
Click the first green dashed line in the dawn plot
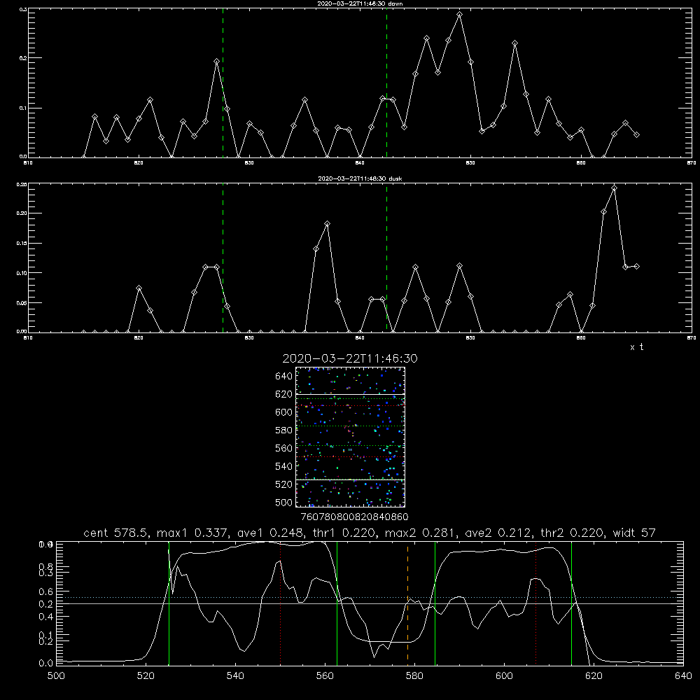tap(223, 83)
